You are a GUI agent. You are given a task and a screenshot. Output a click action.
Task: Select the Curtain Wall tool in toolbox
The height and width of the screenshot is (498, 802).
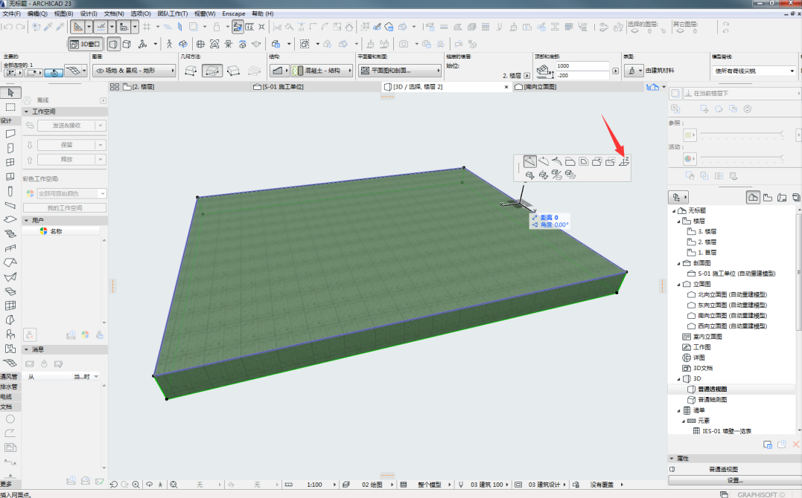(x=10, y=305)
